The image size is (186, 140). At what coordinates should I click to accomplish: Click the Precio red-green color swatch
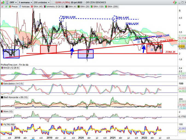(10, 7)
